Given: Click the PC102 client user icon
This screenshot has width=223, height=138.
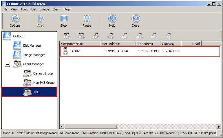Looking at the screenshot, I should [x=65, y=51].
